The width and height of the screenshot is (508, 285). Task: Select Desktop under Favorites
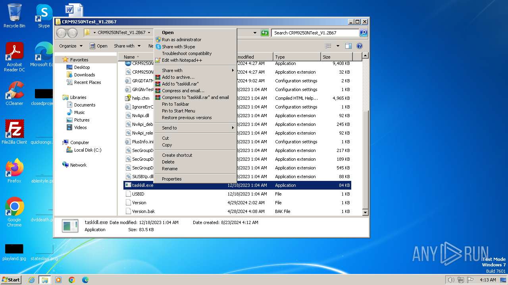coord(82,67)
